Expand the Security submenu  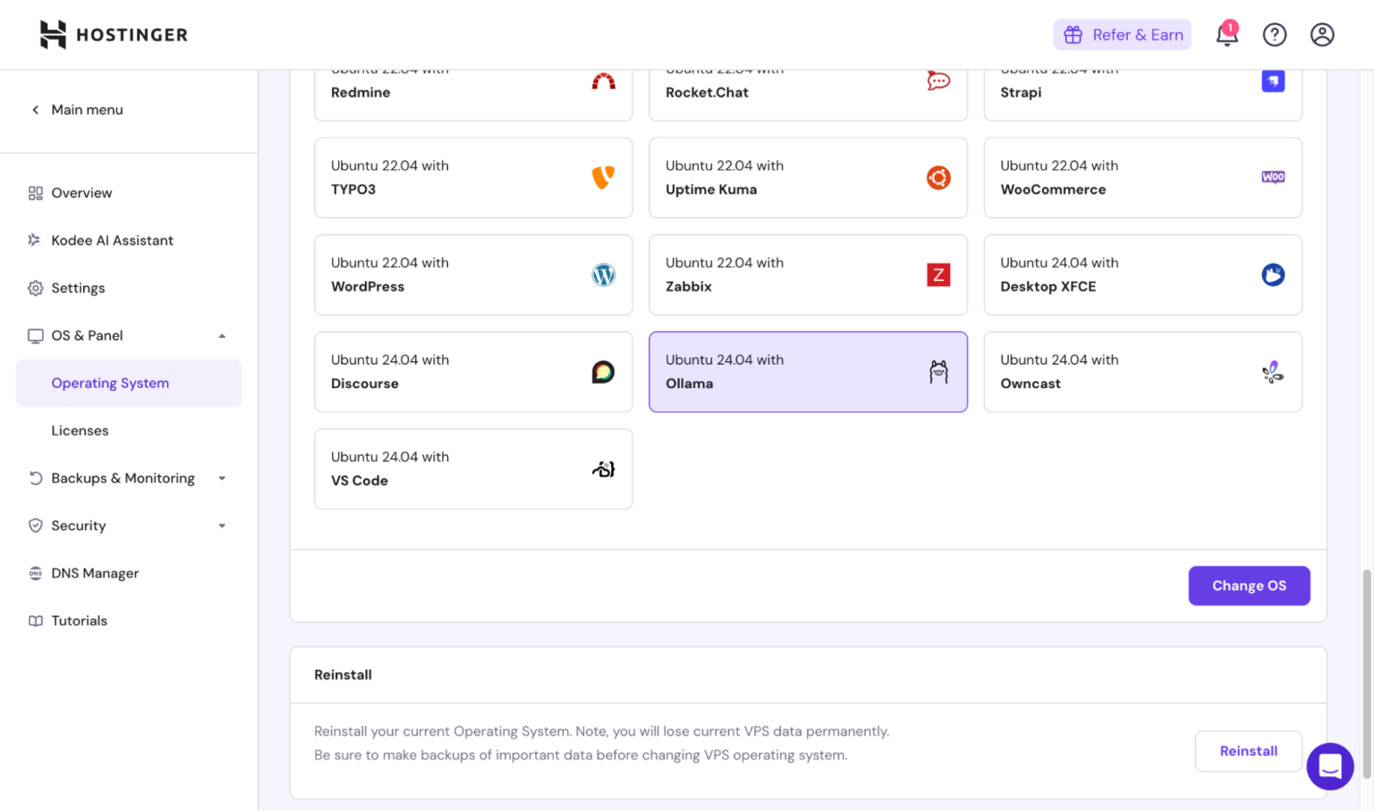click(x=222, y=526)
